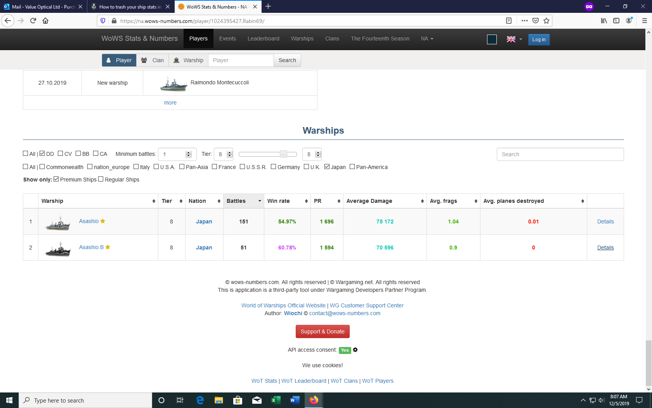The width and height of the screenshot is (652, 408).
Task: Expand the NA region dropdown
Action: [x=427, y=38]
